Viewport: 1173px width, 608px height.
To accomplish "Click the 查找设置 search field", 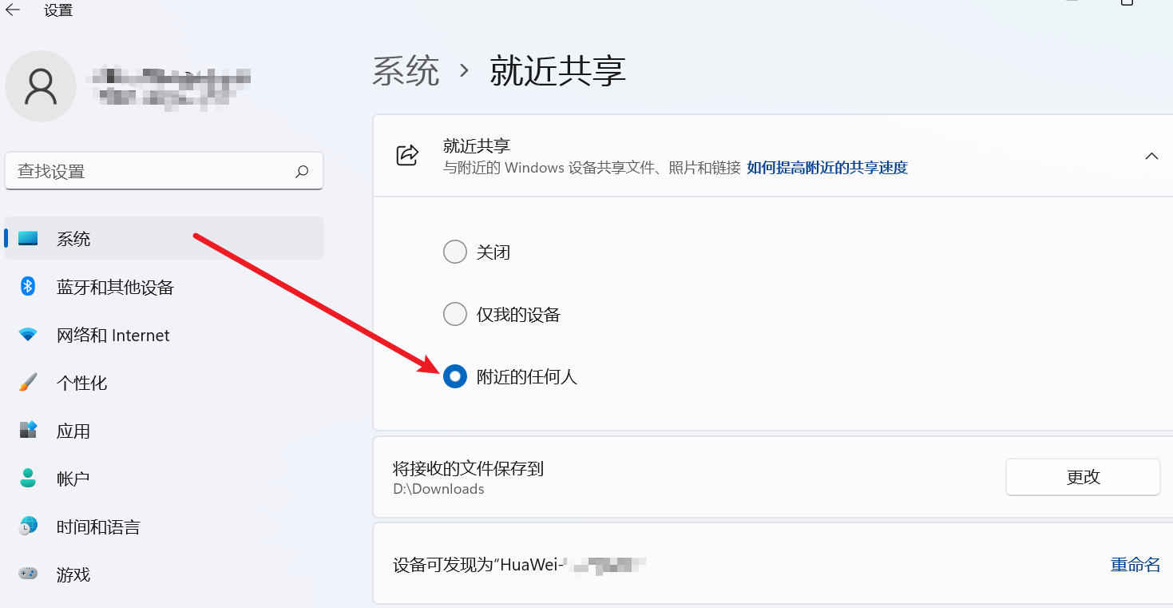I will click(x=164, y=171).
